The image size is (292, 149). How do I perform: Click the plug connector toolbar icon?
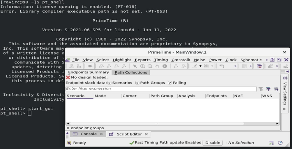(90, 66)
